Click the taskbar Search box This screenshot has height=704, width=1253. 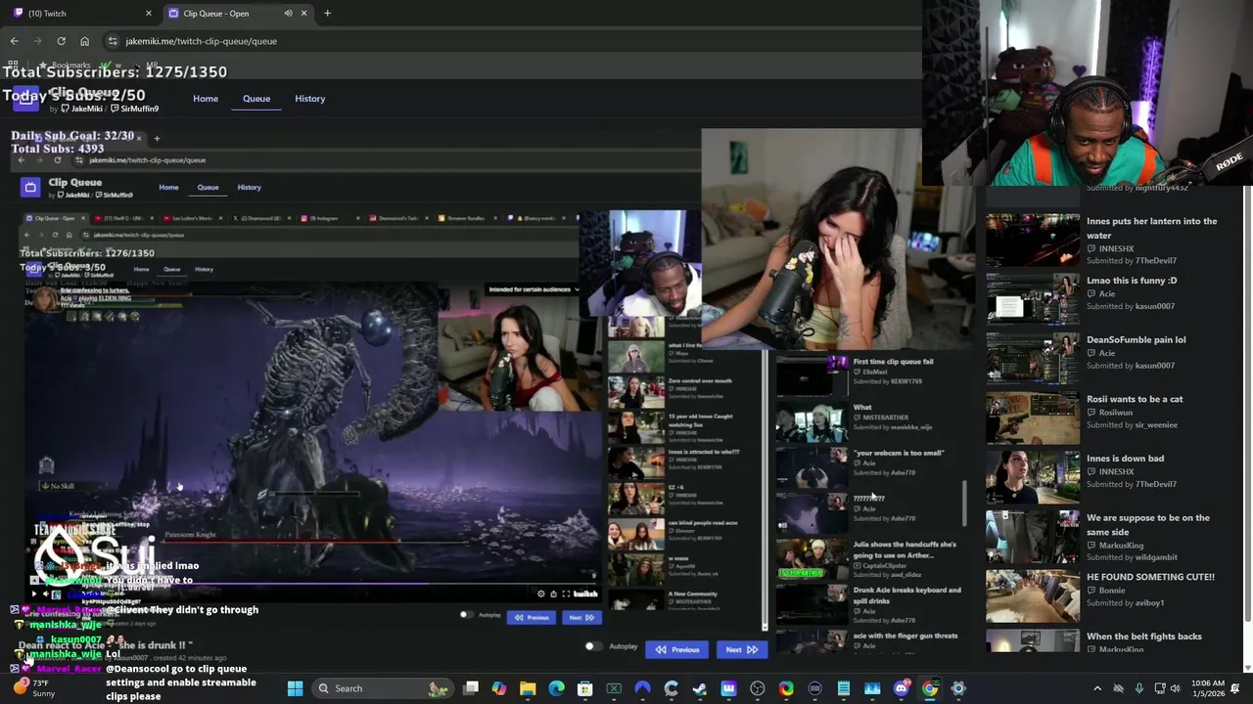coord(384,688)
